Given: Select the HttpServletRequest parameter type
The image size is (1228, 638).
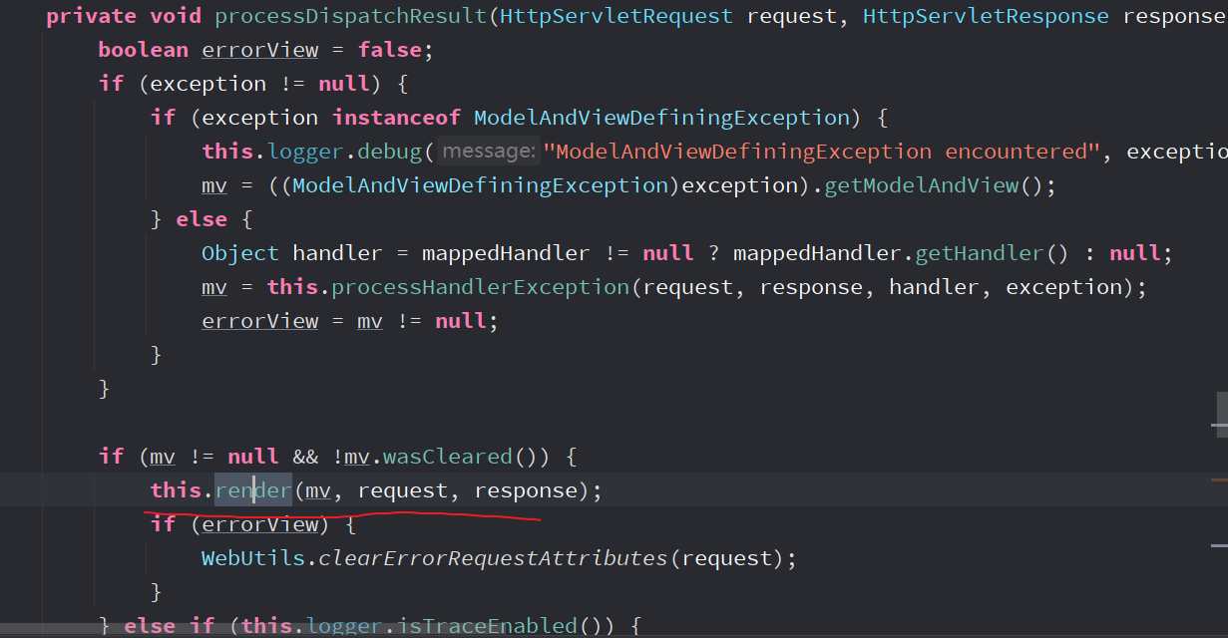Looking at the screenshot, I should pyautogui.click(x=616, y=16).
